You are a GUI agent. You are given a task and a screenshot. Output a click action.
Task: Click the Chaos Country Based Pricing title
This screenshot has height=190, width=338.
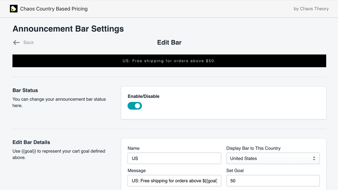point(54,9)
